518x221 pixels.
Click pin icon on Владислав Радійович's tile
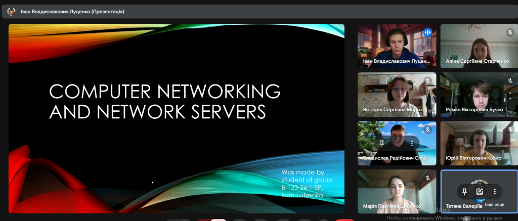pos(382,143)
